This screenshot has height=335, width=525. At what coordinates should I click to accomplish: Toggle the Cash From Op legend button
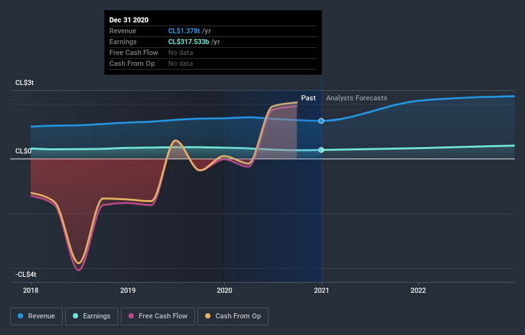point(233,316)
